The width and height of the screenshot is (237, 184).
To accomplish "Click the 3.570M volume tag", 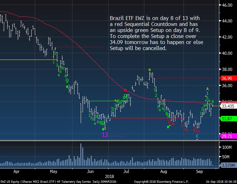I will pyautogui.click(x=228, y=165).
